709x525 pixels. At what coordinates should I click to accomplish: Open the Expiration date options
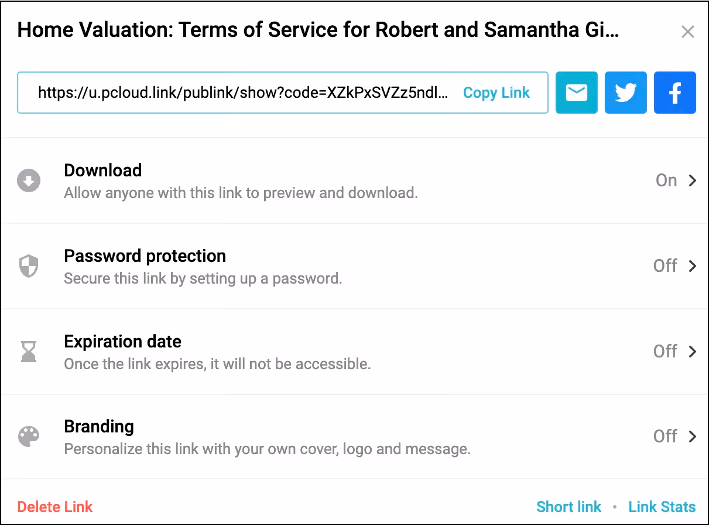point(351,351)
